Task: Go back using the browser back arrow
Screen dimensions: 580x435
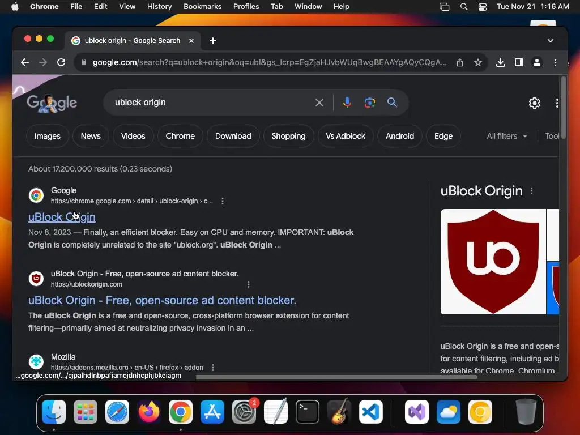Action: coord(25,62)
